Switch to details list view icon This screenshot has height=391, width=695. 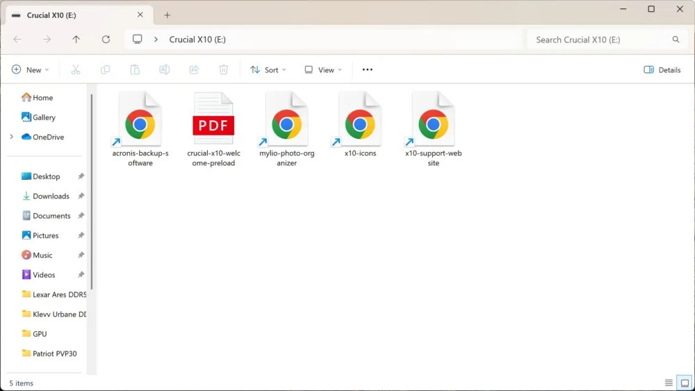[669, 383]
